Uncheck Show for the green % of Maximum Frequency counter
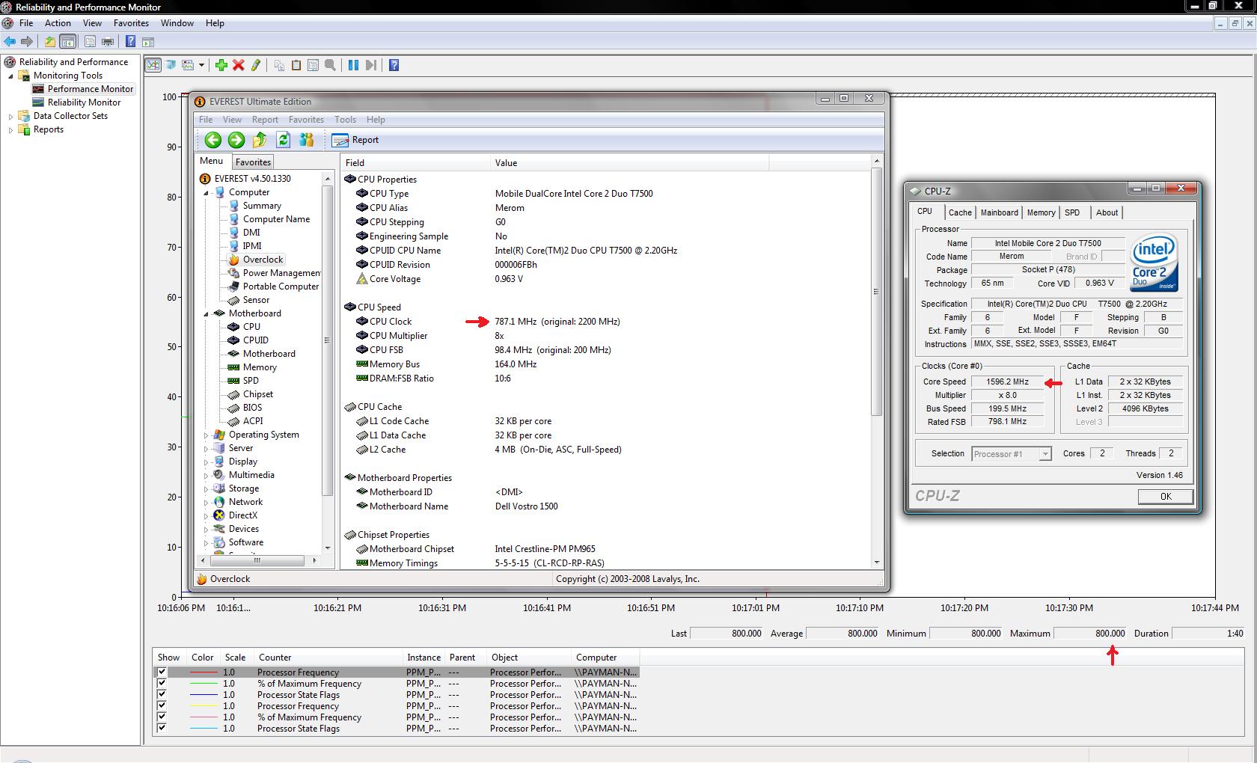The width and height of the screenshot is (1257, 763). click(161, 683)
